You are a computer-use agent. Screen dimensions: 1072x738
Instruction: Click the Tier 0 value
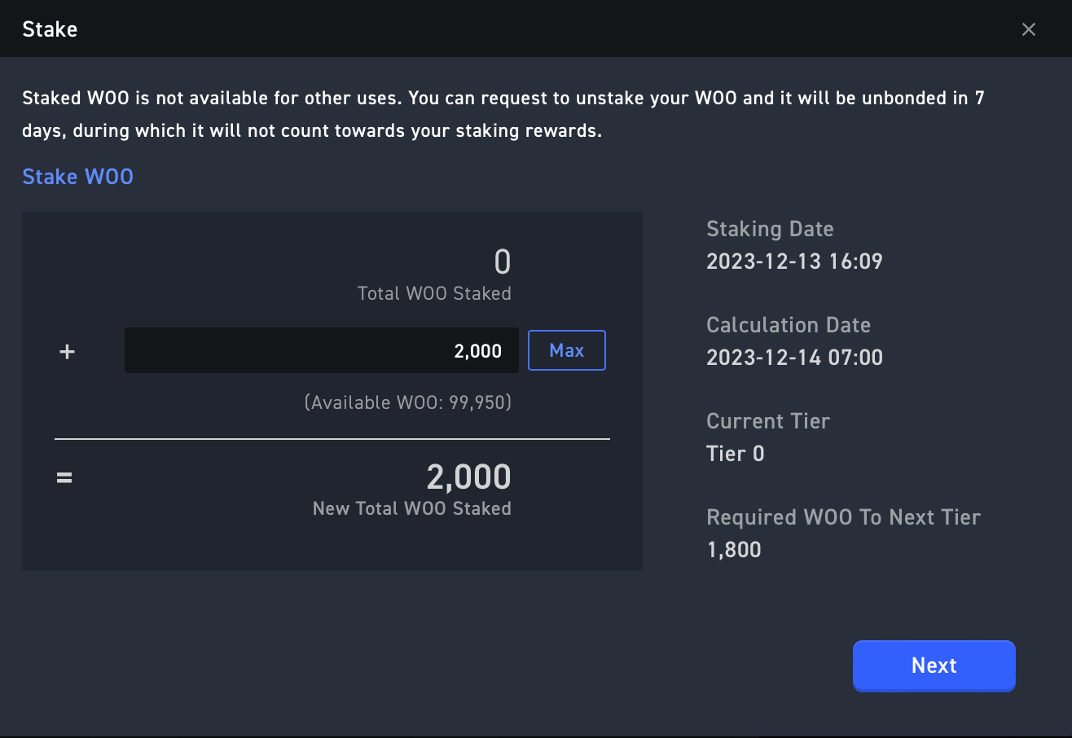click(736, 454)
